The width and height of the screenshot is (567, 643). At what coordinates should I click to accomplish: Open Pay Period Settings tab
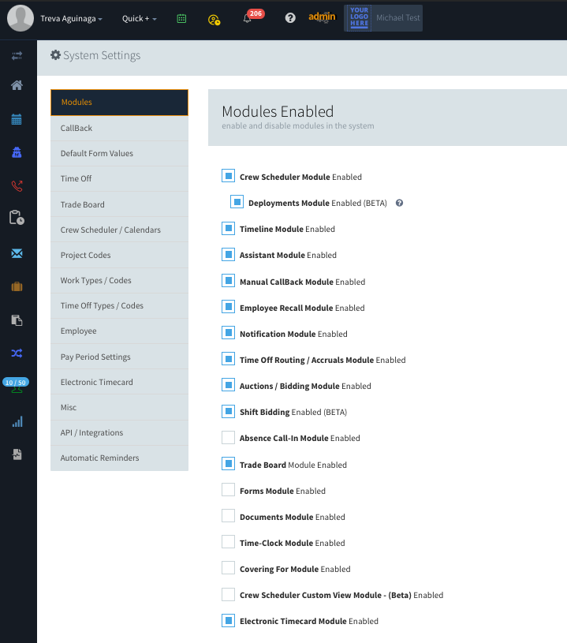click(x=119, y=357)
